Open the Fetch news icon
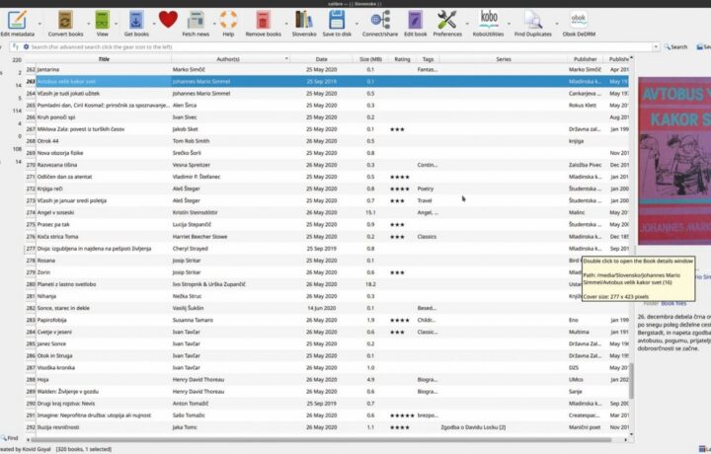 [196, 21]
